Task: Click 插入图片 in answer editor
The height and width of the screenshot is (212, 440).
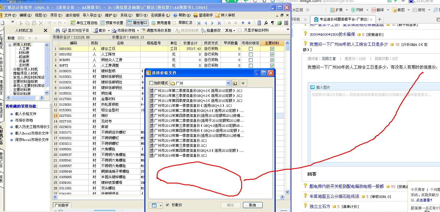Action: [x=320, y=87]
